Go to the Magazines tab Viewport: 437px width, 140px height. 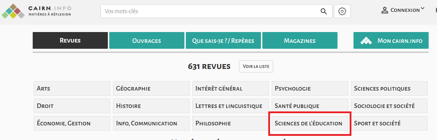click(x=300, y=40)
